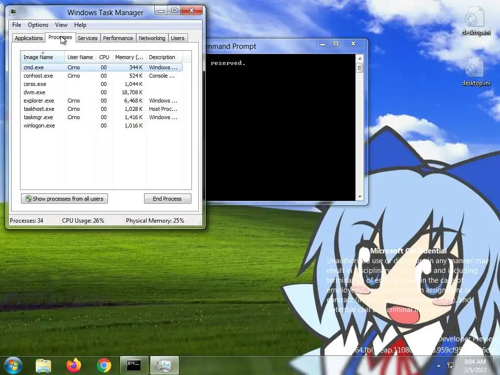Image resolution: width=500 pixels, height=375 pixels.
Task: Select the taskmgr.exe process row
Action: [102, 117]
